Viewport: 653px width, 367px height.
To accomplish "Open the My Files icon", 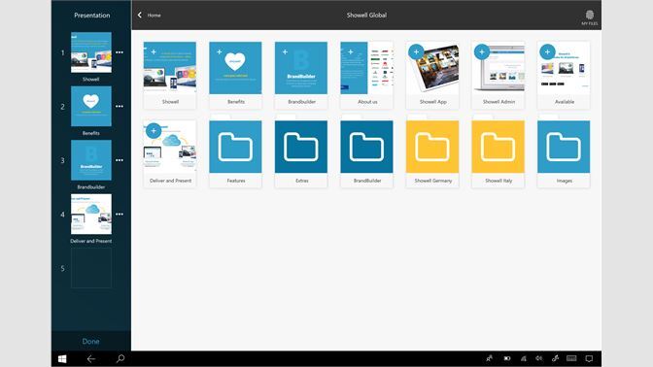I will (589, 17).
